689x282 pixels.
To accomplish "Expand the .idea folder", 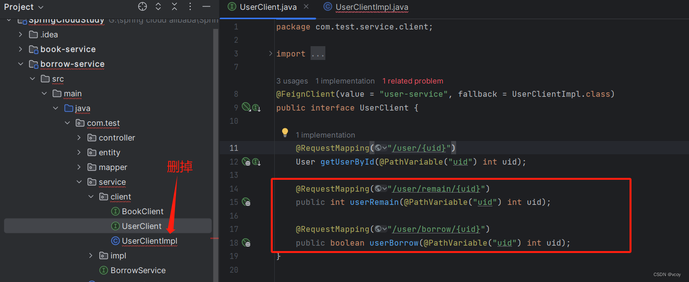I will [20, 34].
